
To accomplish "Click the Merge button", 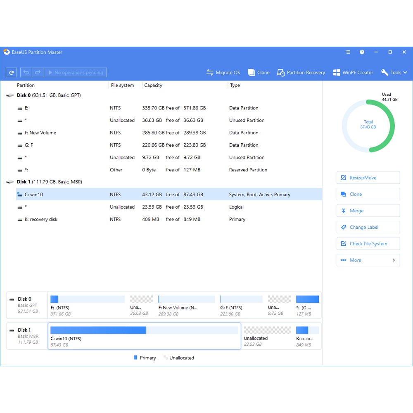I will click(x=368, y=211).
